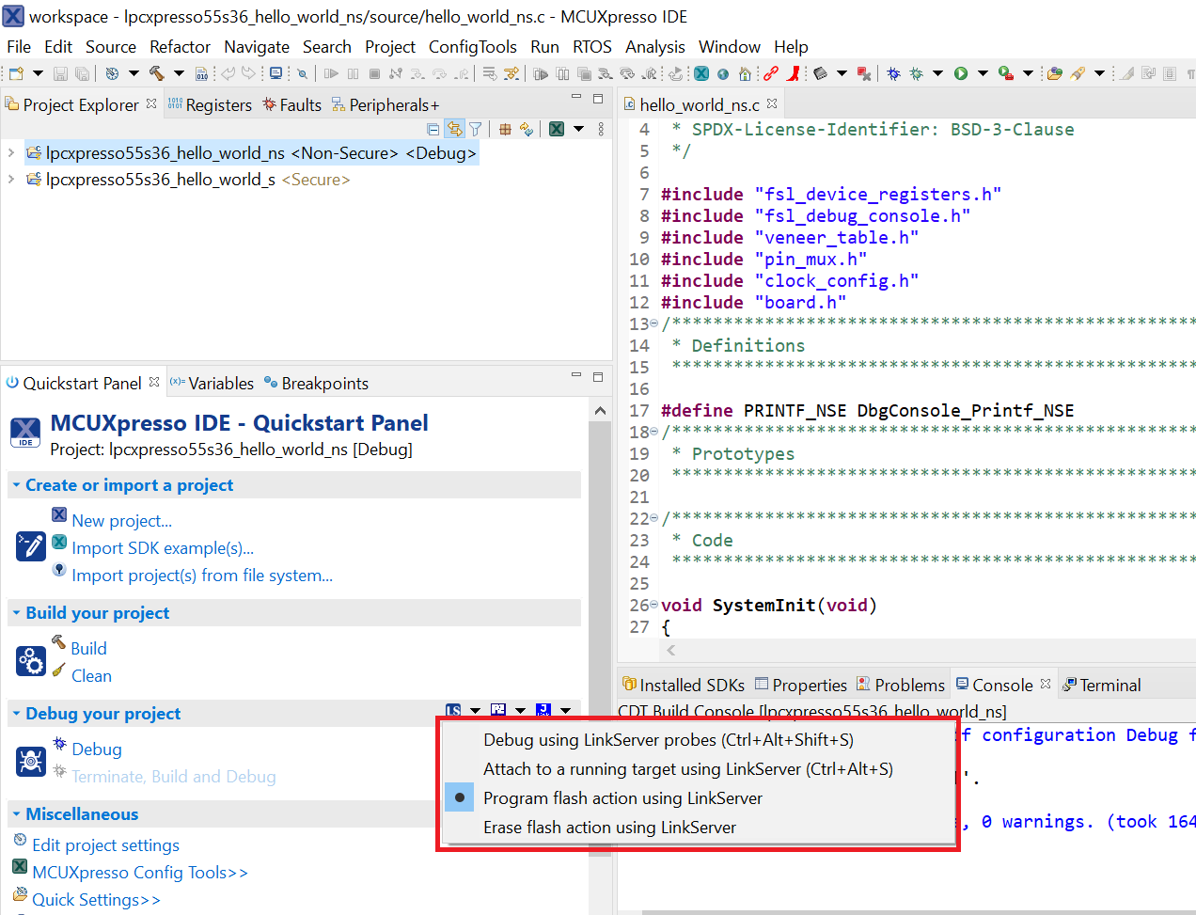The image size is (1196, 915).
Task: Click the LinkServer LS probe icon
Action: pos(453,711)
